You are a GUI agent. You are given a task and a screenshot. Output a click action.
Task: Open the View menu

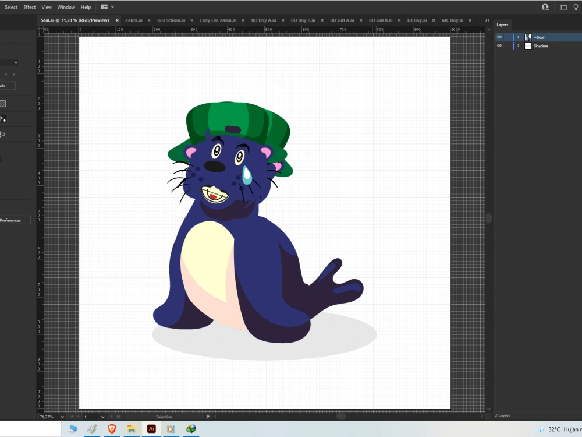coord(47,7)
